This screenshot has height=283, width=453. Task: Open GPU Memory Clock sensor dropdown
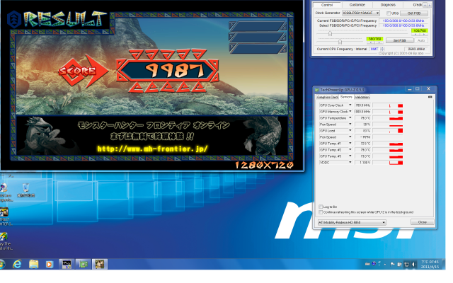coord(350,112)
